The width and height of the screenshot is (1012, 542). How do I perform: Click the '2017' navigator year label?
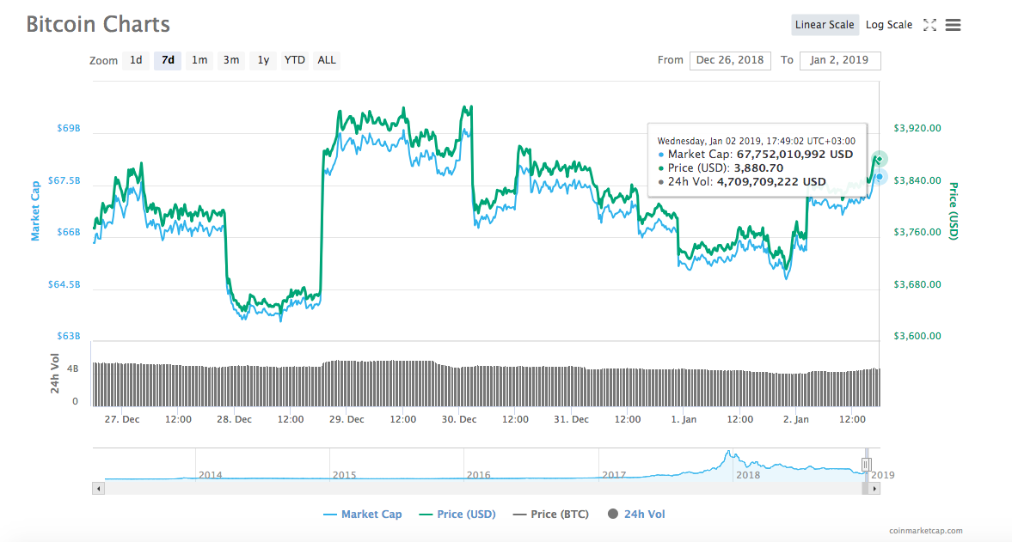[x=614, y=475]
